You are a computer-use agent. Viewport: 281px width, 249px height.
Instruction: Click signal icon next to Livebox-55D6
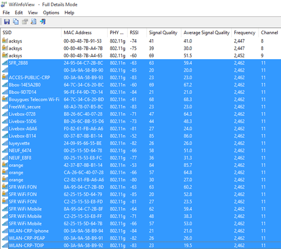[5, 121]
